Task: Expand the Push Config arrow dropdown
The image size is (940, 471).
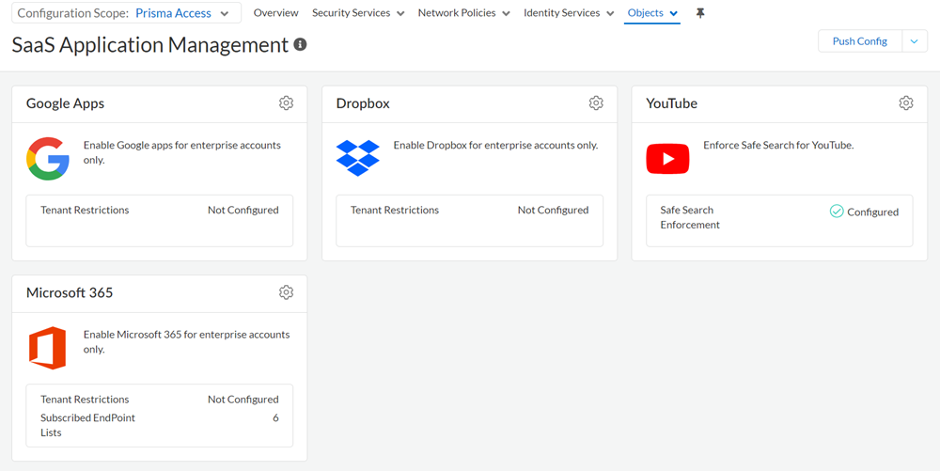Action: pyautogui.click(x=915, y=41)
